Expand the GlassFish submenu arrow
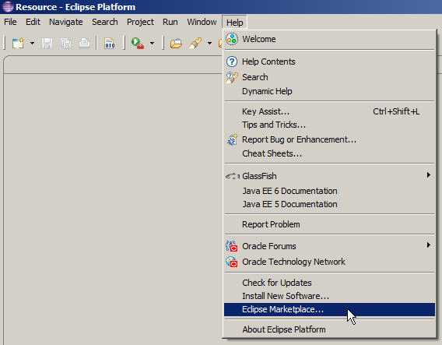The width and height of the screenshot is (442, 345). pos(429,175)
